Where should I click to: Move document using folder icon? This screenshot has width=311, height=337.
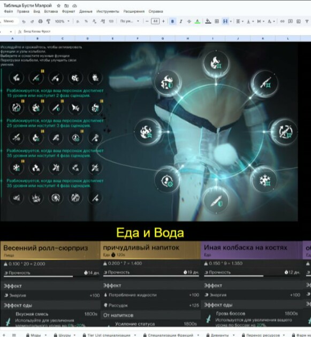pos(67,5)
